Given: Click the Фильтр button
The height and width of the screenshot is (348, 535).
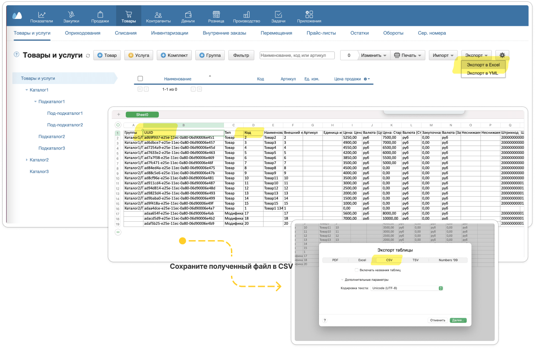Looking at the screenshot, I should (x=241, y=55).
